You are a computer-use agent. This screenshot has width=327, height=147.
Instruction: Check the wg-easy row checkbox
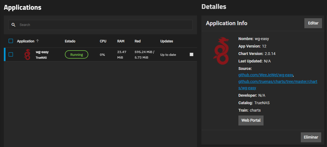click(11, 54)
